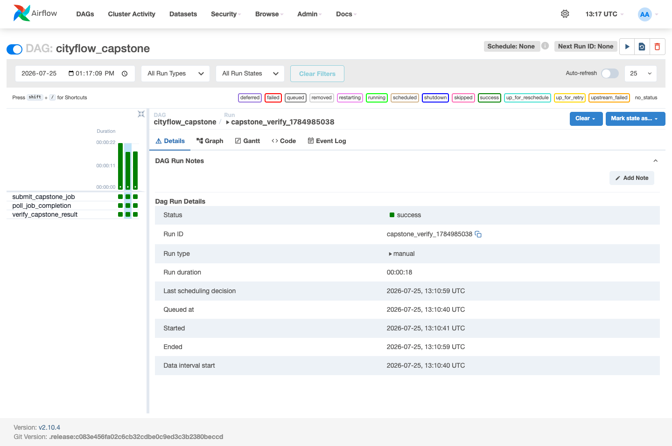672x446 pixels.
Task: Collapse the grid panel with arrows icon
Action: pos(141,114)
